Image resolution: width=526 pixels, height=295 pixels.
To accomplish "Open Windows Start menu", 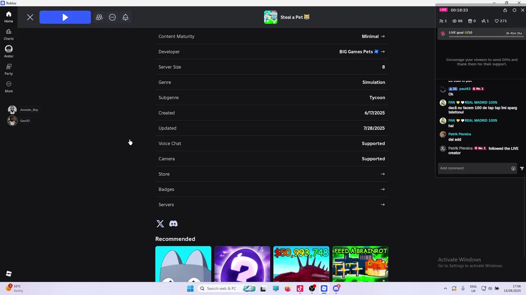I will (x=190, y=288).
